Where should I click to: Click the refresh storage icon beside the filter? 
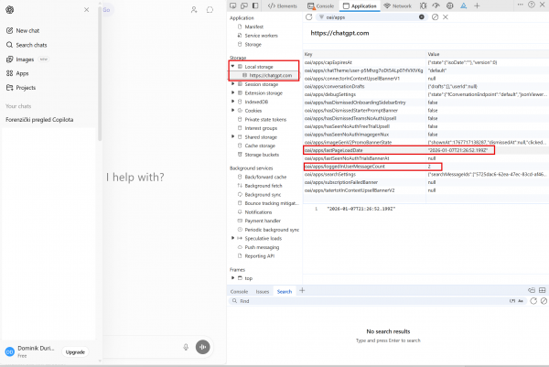[309, 17]
